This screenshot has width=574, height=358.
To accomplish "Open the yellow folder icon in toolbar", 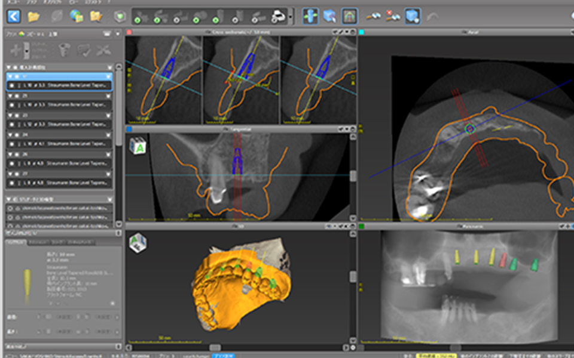I will (x=33, y=16).
